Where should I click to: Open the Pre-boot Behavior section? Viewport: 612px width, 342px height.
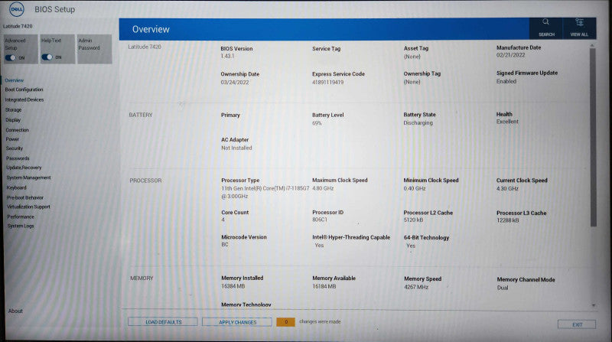[x=25, y=198]
